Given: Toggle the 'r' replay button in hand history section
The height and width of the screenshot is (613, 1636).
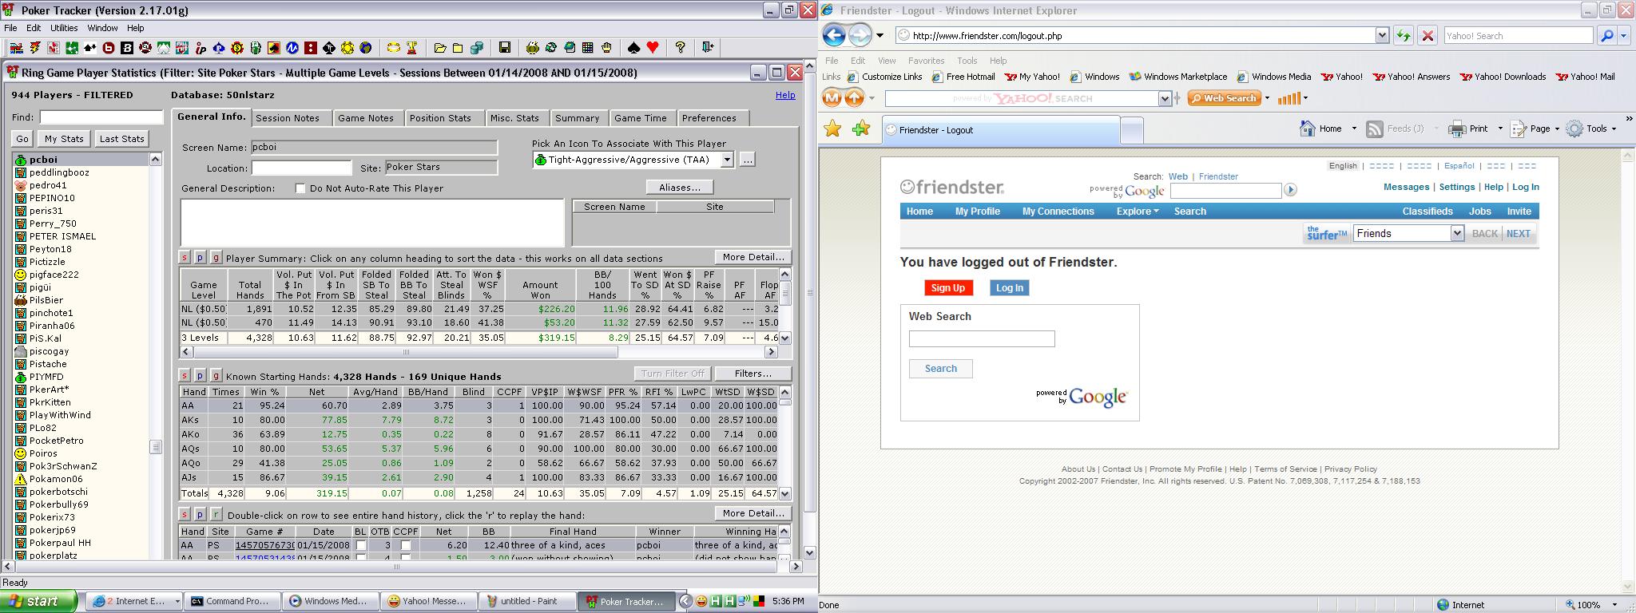Looking at the screenshot, I should pos(216,515).
